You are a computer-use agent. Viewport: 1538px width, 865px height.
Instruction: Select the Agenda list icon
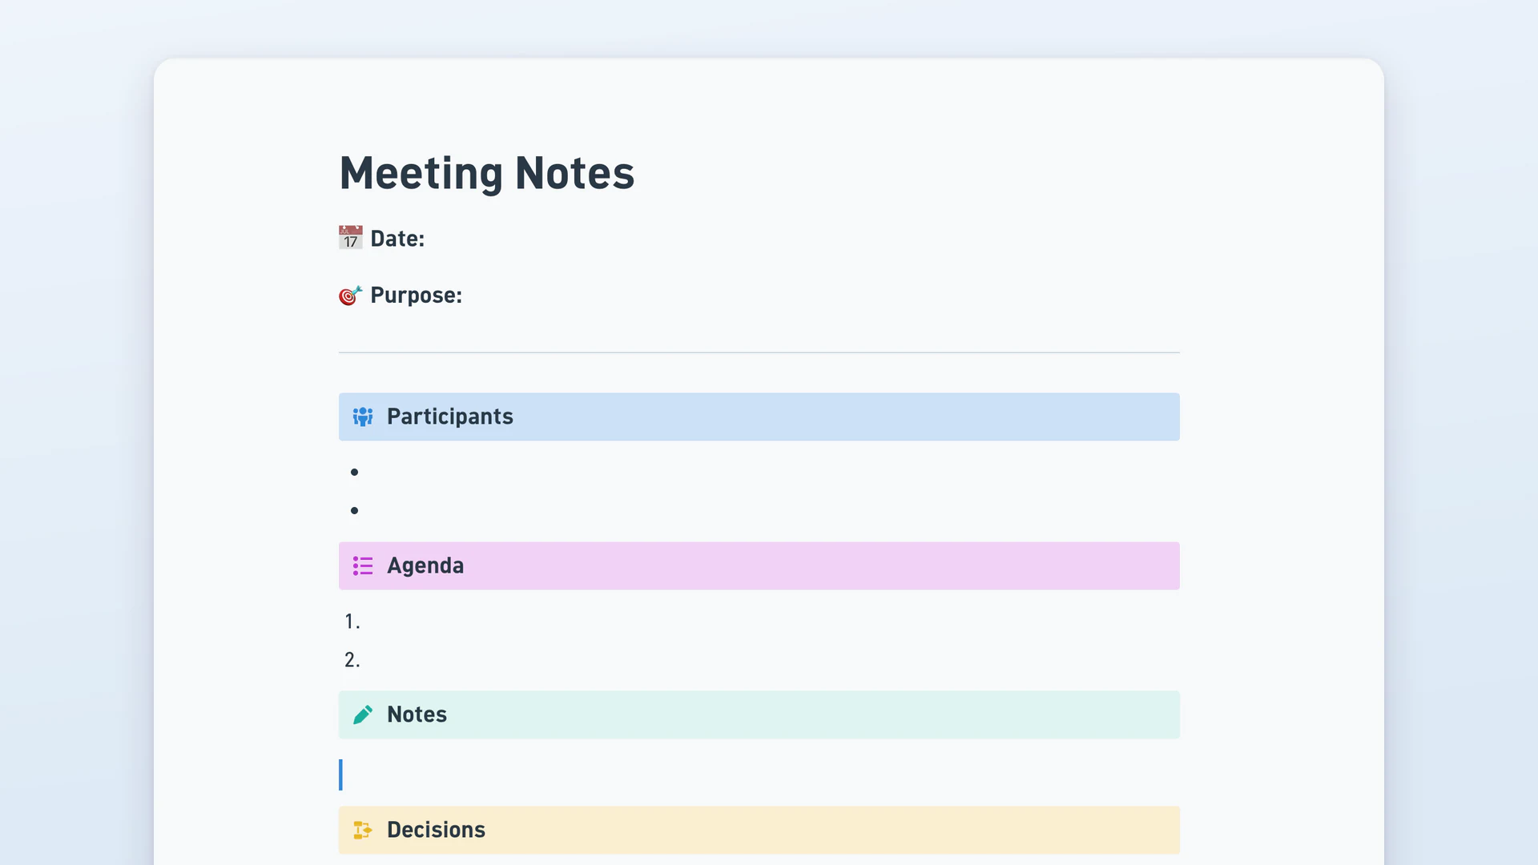[x=363, y=566]
